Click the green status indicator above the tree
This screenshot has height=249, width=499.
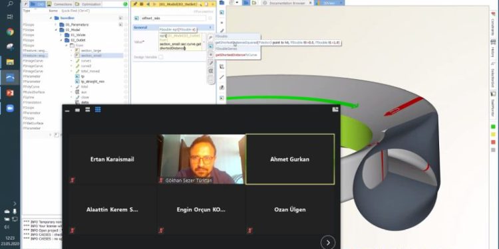(x=125, y=4)
